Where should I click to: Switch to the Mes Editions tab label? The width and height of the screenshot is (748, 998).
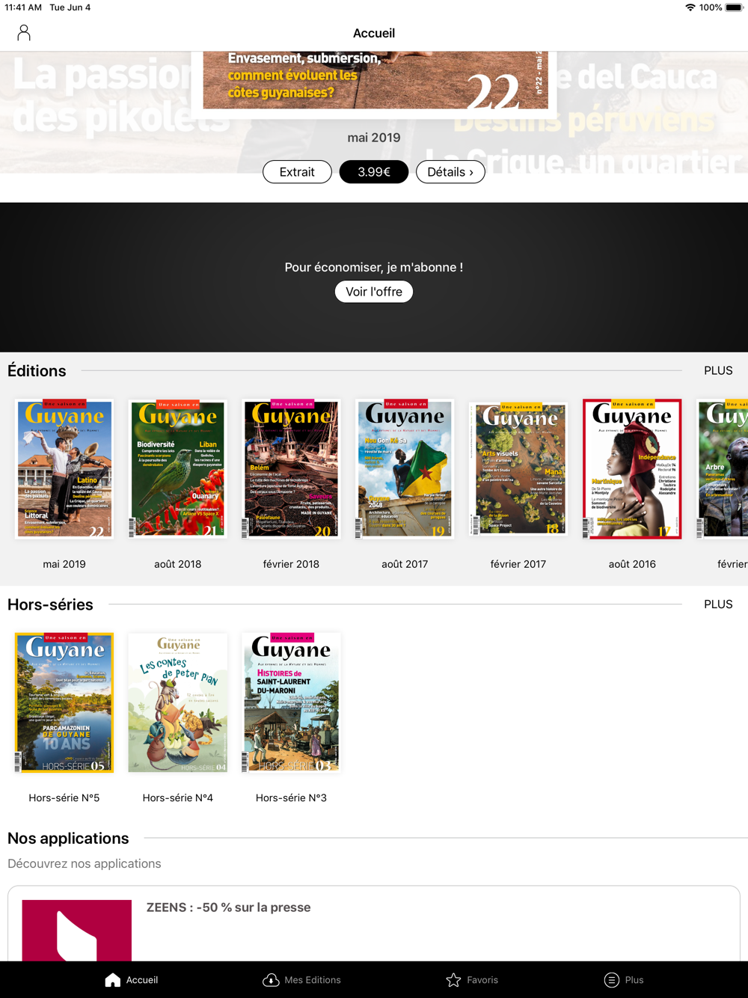click(313, 980)
